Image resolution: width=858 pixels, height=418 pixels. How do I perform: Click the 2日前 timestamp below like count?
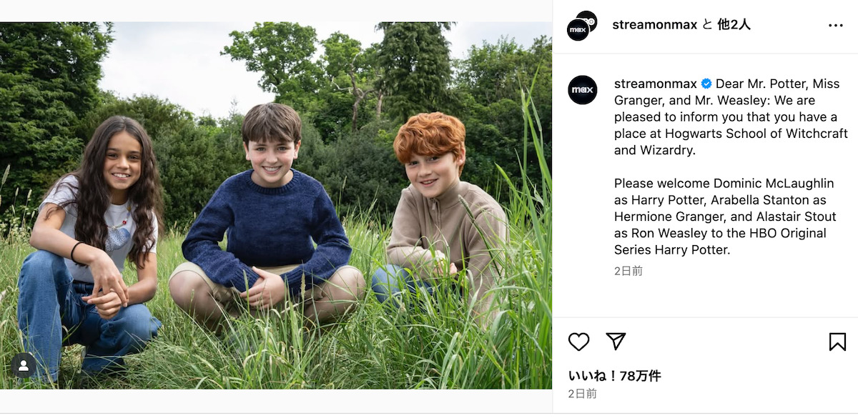tap(582, 394)
